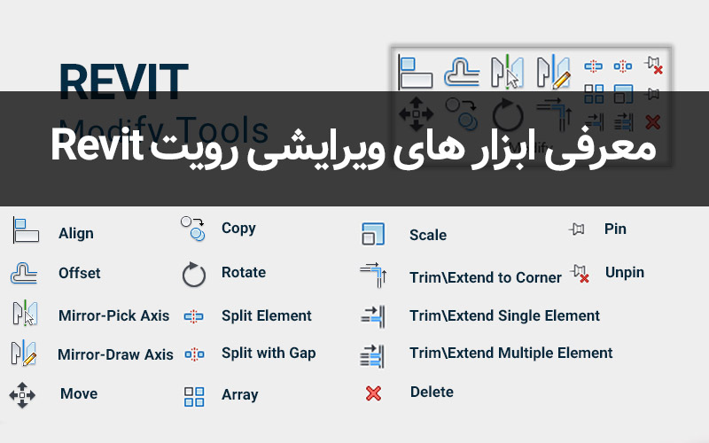Click the 'Pin' text label
Viewport: 709px width, 443px height.
615,229
